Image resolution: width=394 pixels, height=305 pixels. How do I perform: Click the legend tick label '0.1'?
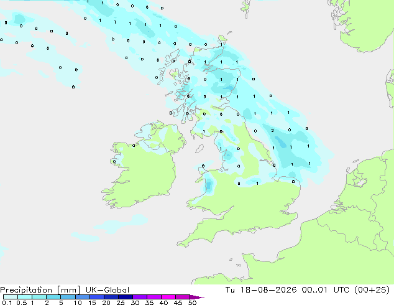pyautogui.click(x=7, y=303)
